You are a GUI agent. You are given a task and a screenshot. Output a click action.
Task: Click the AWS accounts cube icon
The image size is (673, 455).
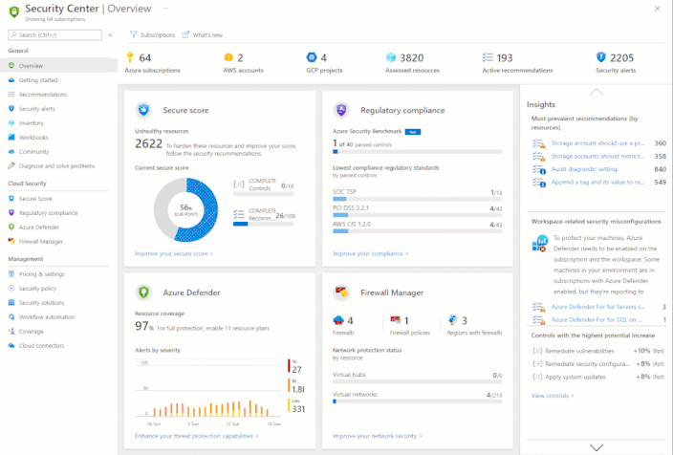point(228,57)
